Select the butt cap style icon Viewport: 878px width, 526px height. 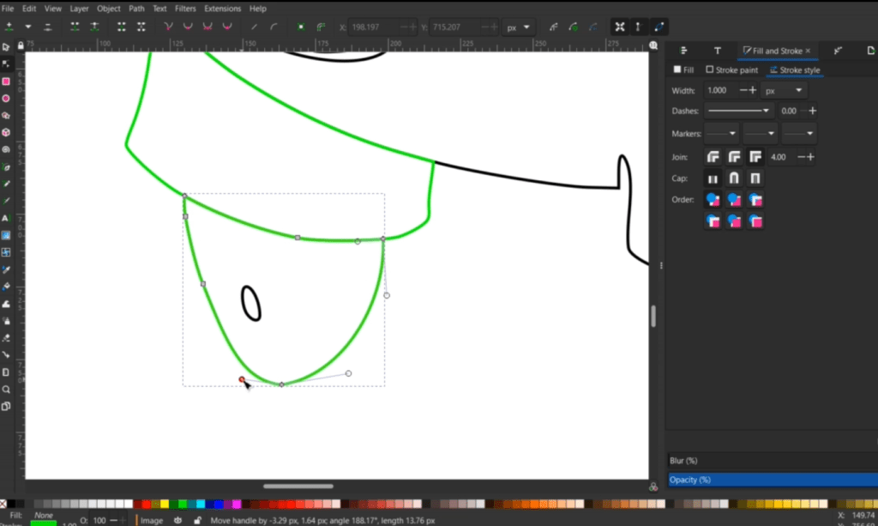[713, 178]
